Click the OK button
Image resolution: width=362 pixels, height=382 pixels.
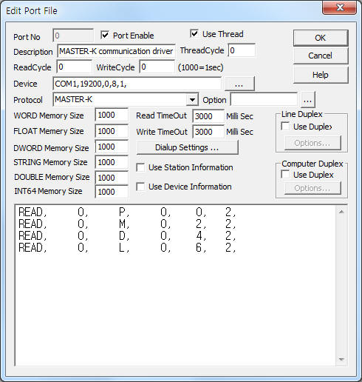tap(321, 38)
